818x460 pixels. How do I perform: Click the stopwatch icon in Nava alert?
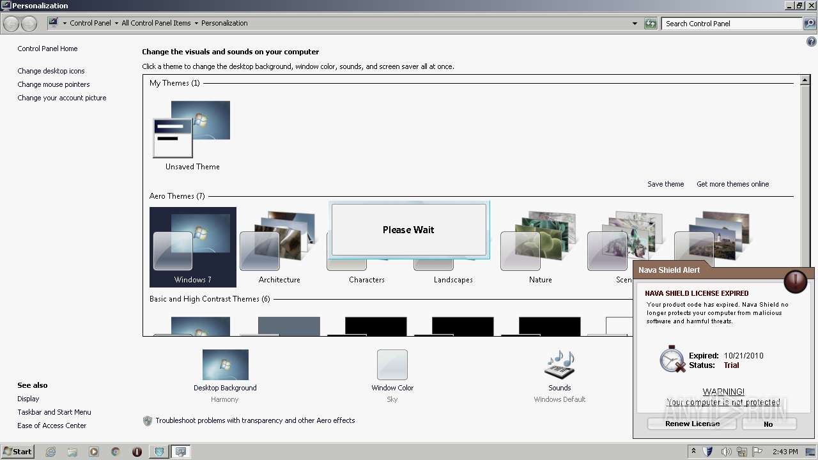[672, 359]
